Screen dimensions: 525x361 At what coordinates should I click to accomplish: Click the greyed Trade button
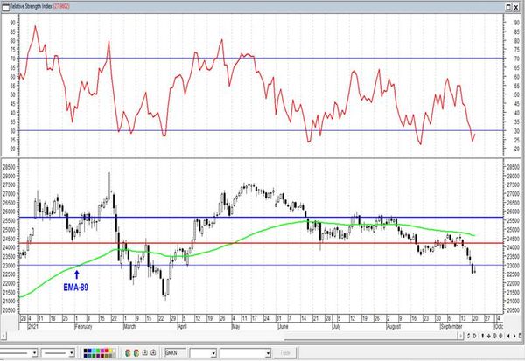pos(285,352)
